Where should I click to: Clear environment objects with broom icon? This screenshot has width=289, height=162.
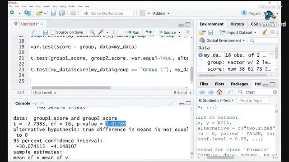(x=265, y=32)
